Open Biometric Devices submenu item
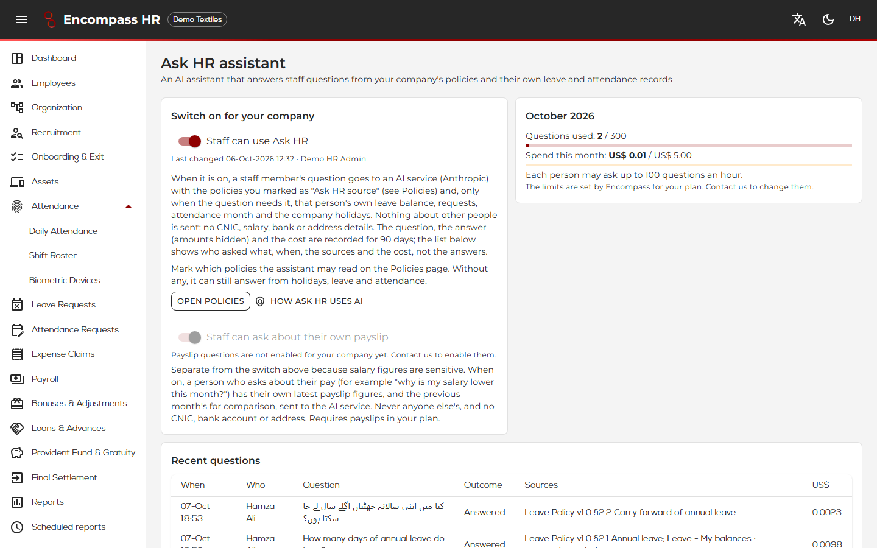 pyautogui.click(x=65, y=280)
